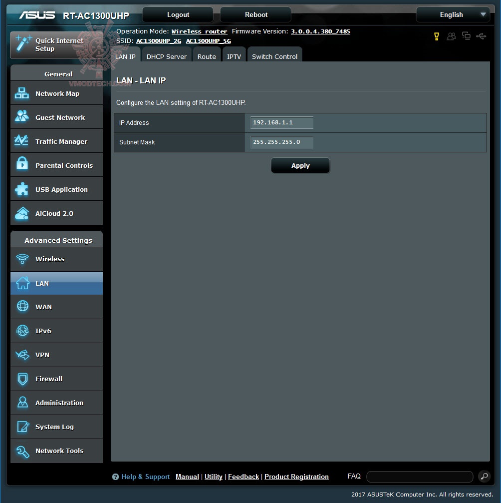Click the AiCloud 2.0 cloud icon
Screen dimensions: 501x503
(x=22, y=213)
